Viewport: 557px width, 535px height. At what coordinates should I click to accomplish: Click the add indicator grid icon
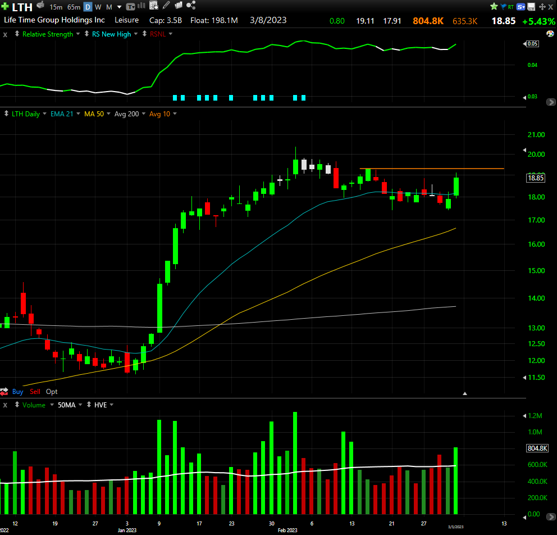(153, 5)
